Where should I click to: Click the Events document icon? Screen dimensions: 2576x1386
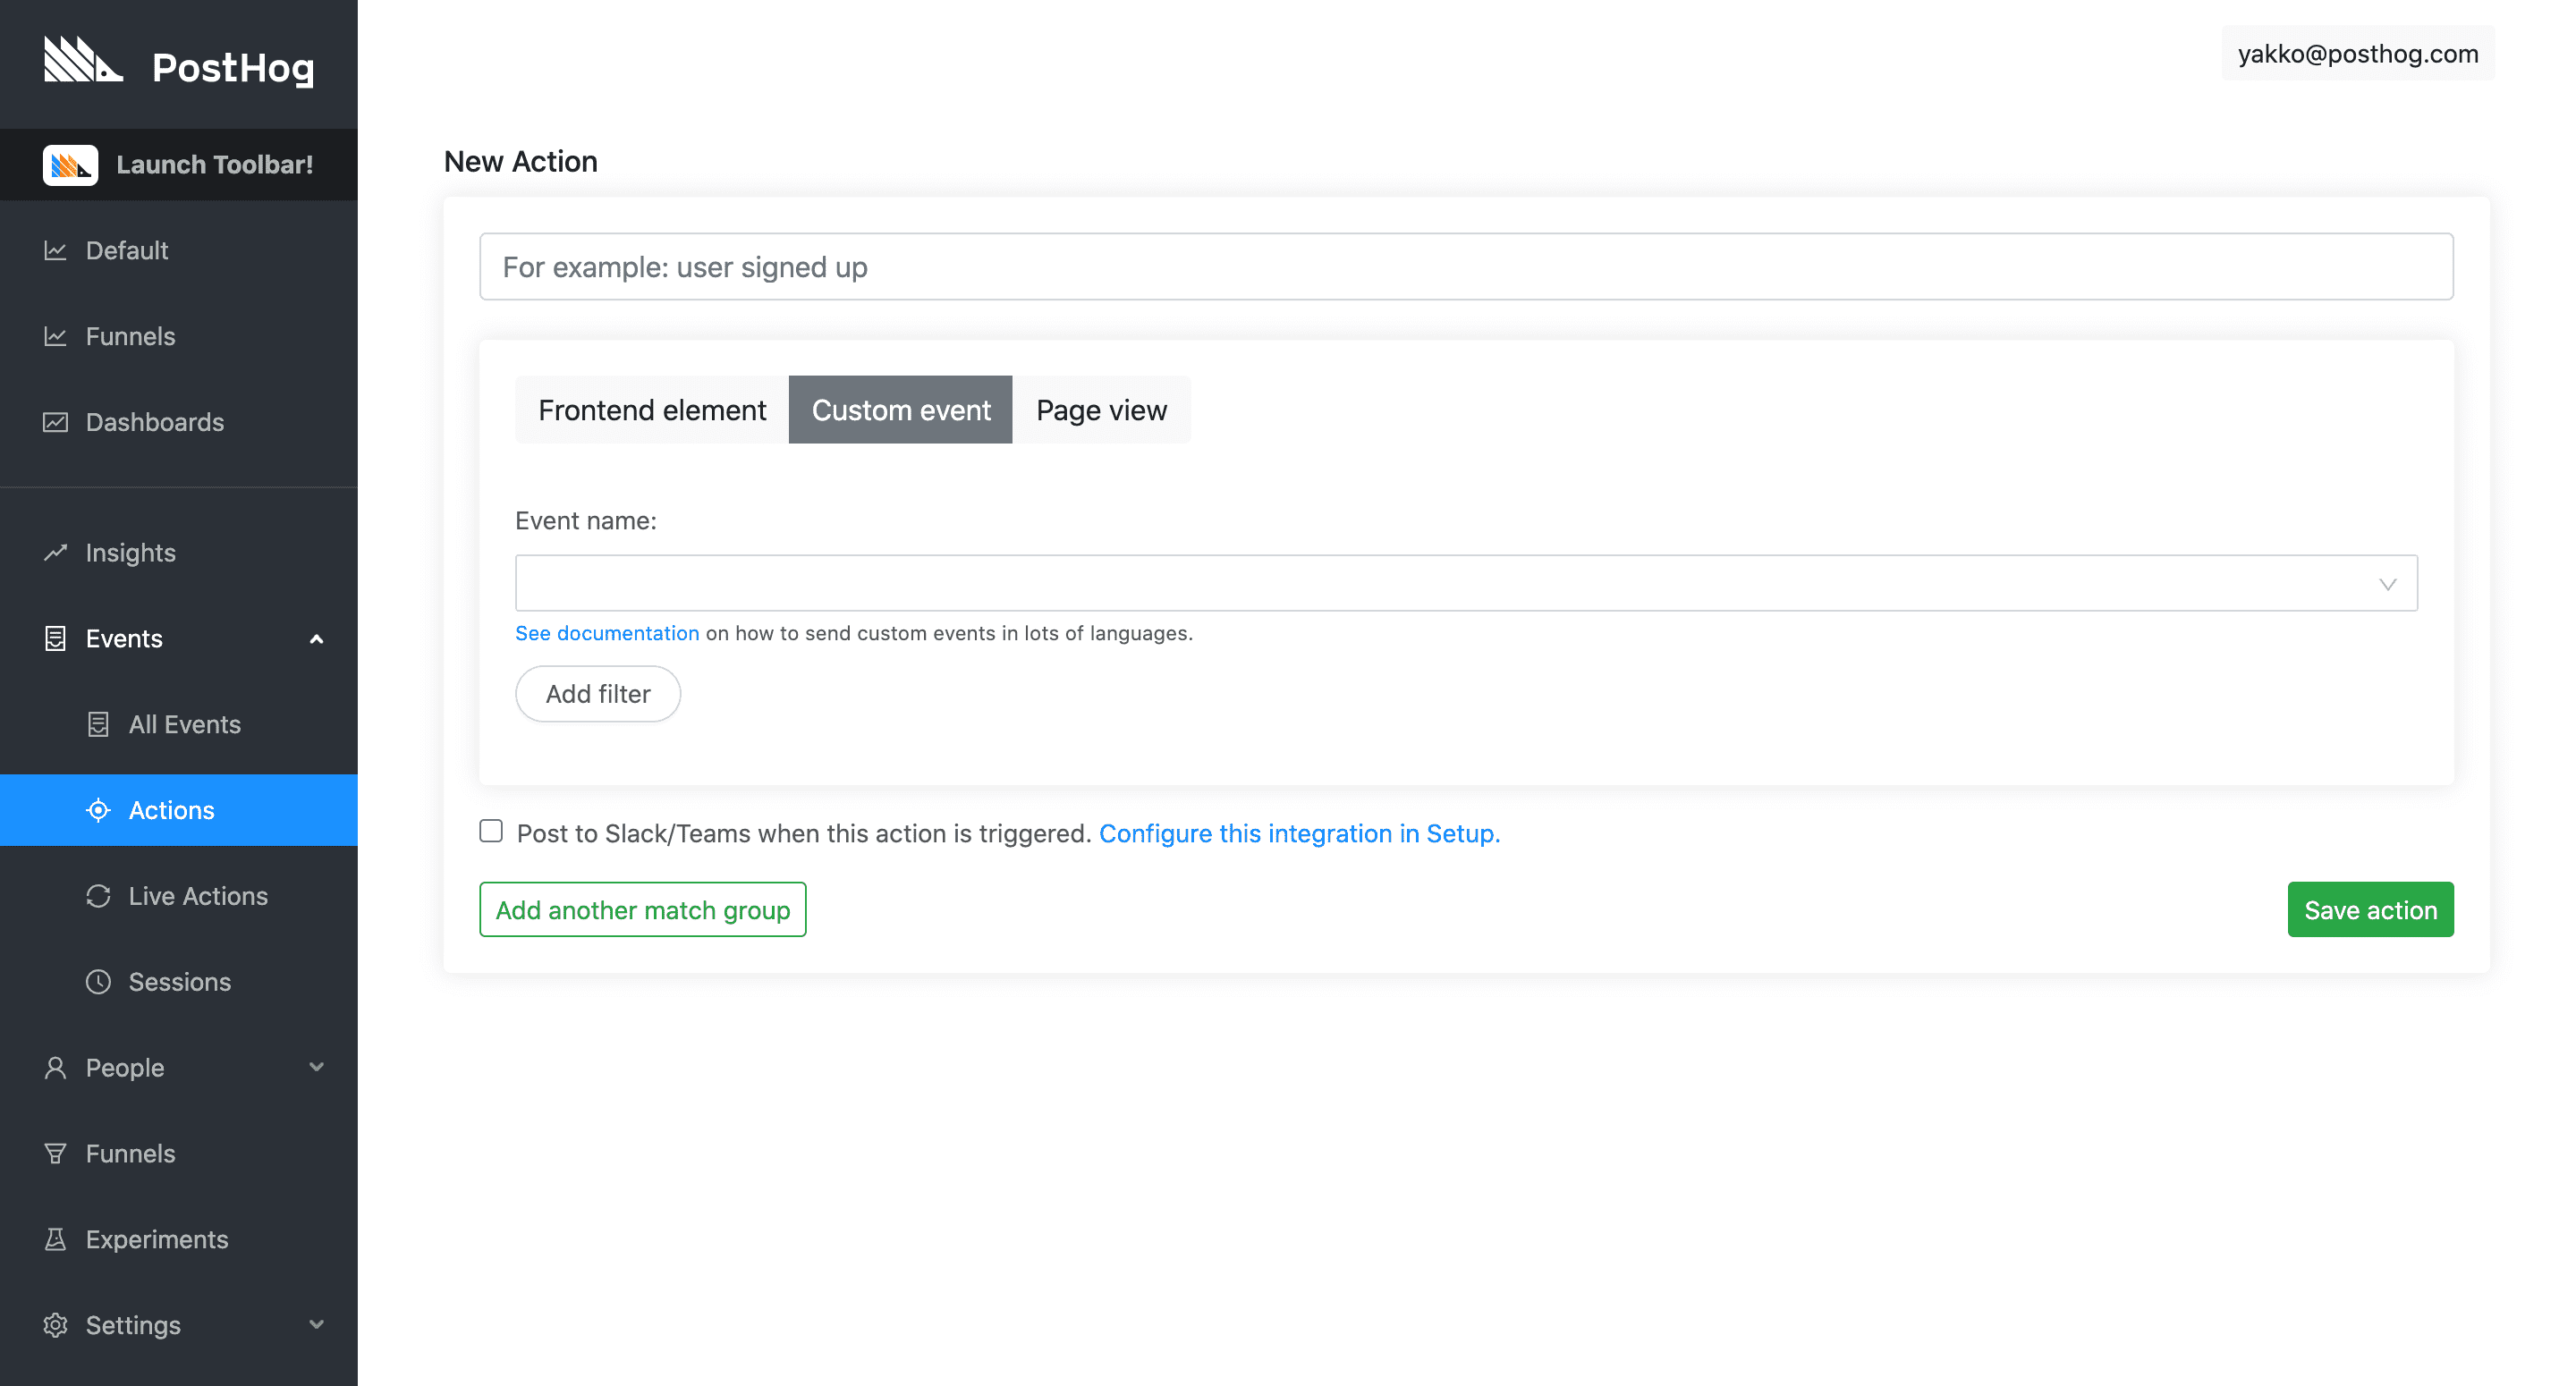point(55,638)
